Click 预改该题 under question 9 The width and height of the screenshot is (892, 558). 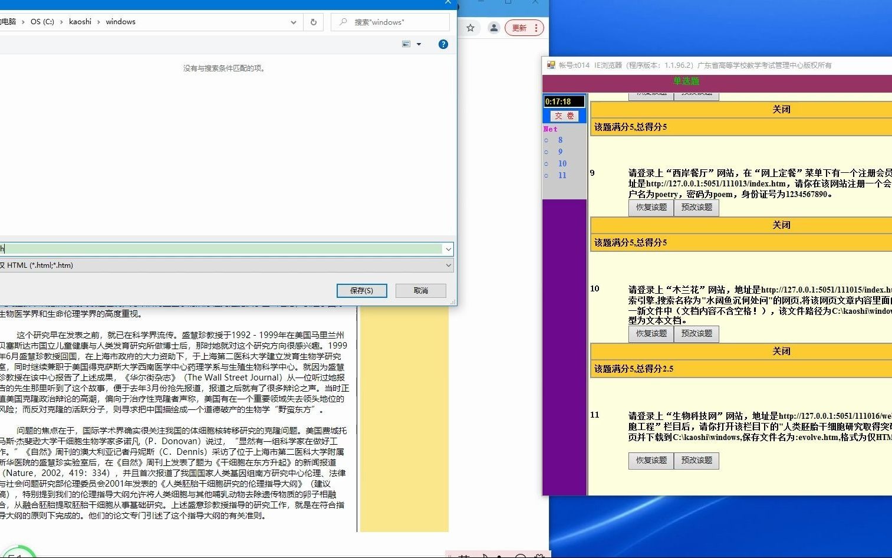pyautogui.click(x=697, y=208)
